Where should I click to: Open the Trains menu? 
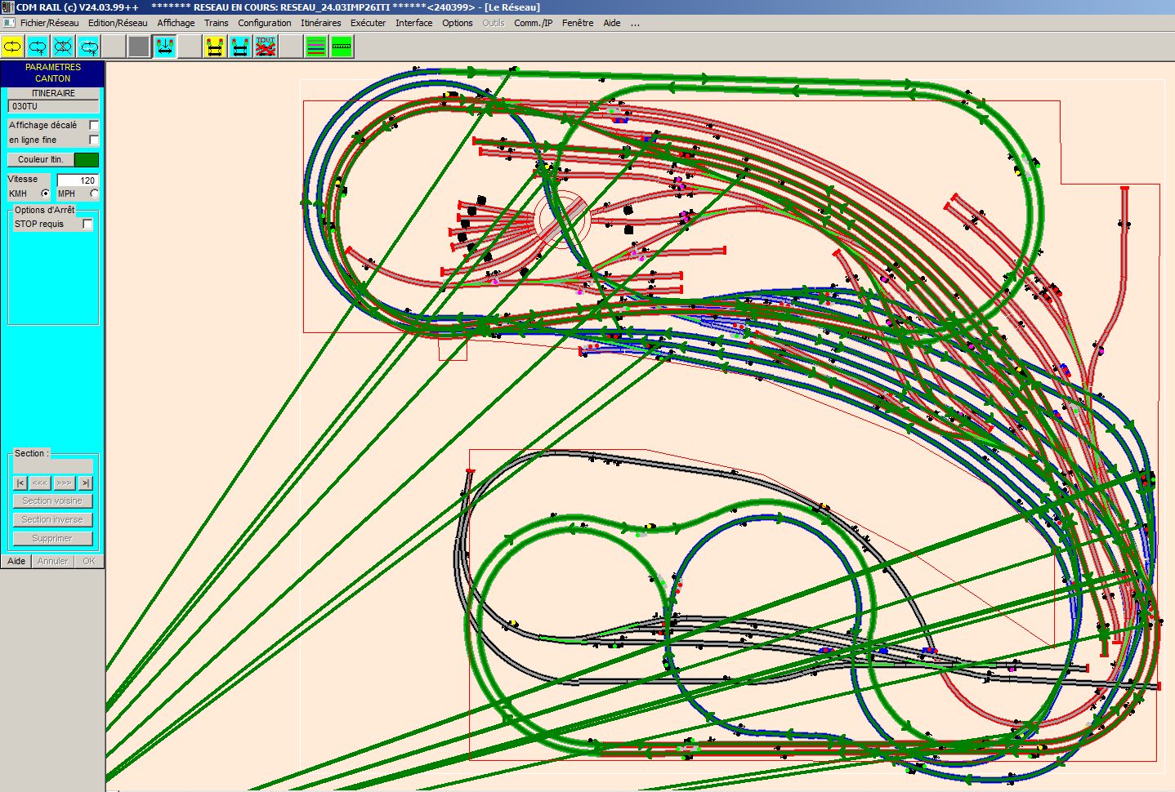pos(216,23)
